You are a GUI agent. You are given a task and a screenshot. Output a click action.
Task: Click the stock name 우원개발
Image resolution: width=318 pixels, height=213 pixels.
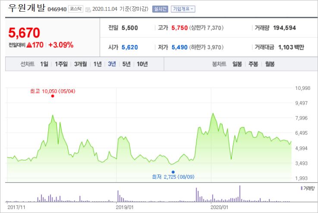click(26, 8)
